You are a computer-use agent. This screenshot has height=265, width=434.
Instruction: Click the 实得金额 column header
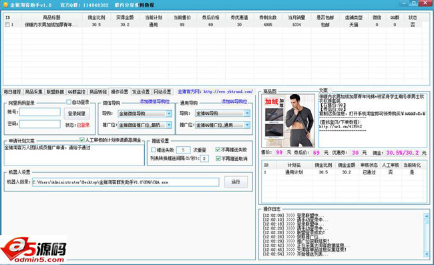click(x=125, y=18)
